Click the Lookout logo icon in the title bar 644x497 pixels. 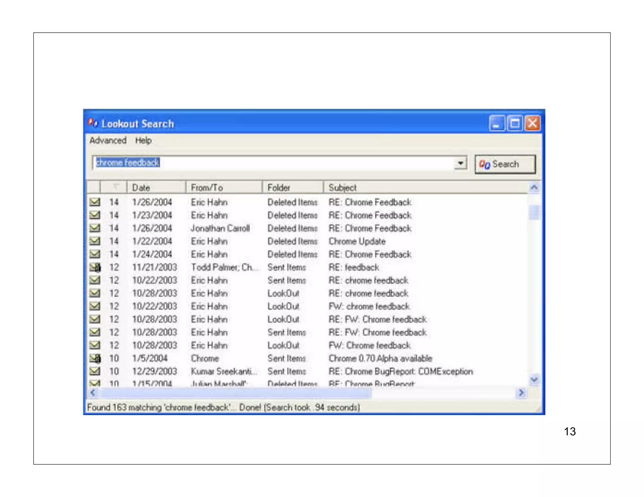pos(92,123)
